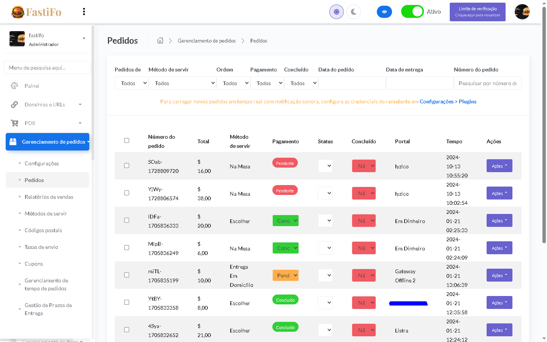Select checkbox for order SOab-1728809720

coord(127,166)
